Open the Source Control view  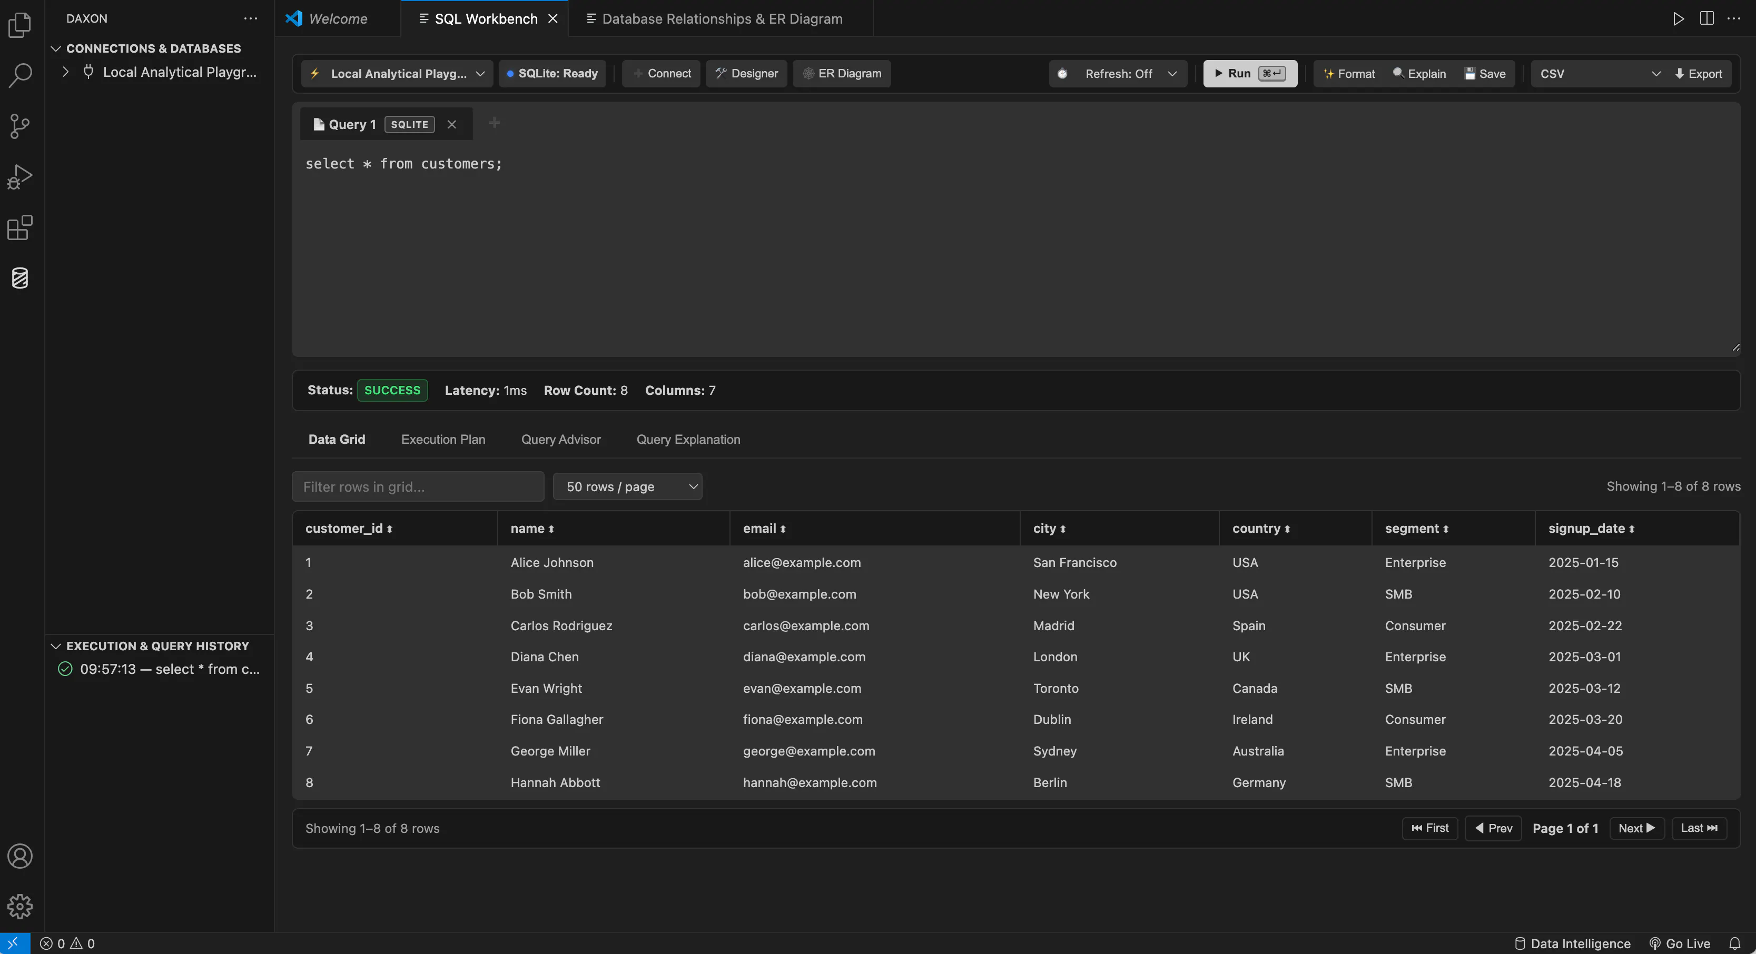click(20, 126)
